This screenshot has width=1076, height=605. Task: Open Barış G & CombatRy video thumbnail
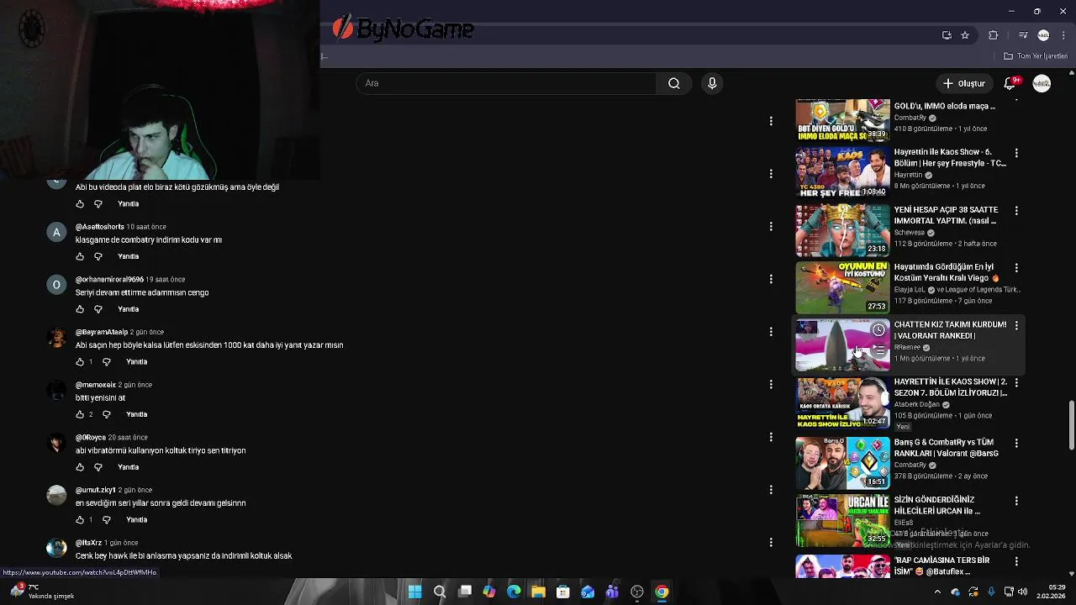[x=842, y=462]
